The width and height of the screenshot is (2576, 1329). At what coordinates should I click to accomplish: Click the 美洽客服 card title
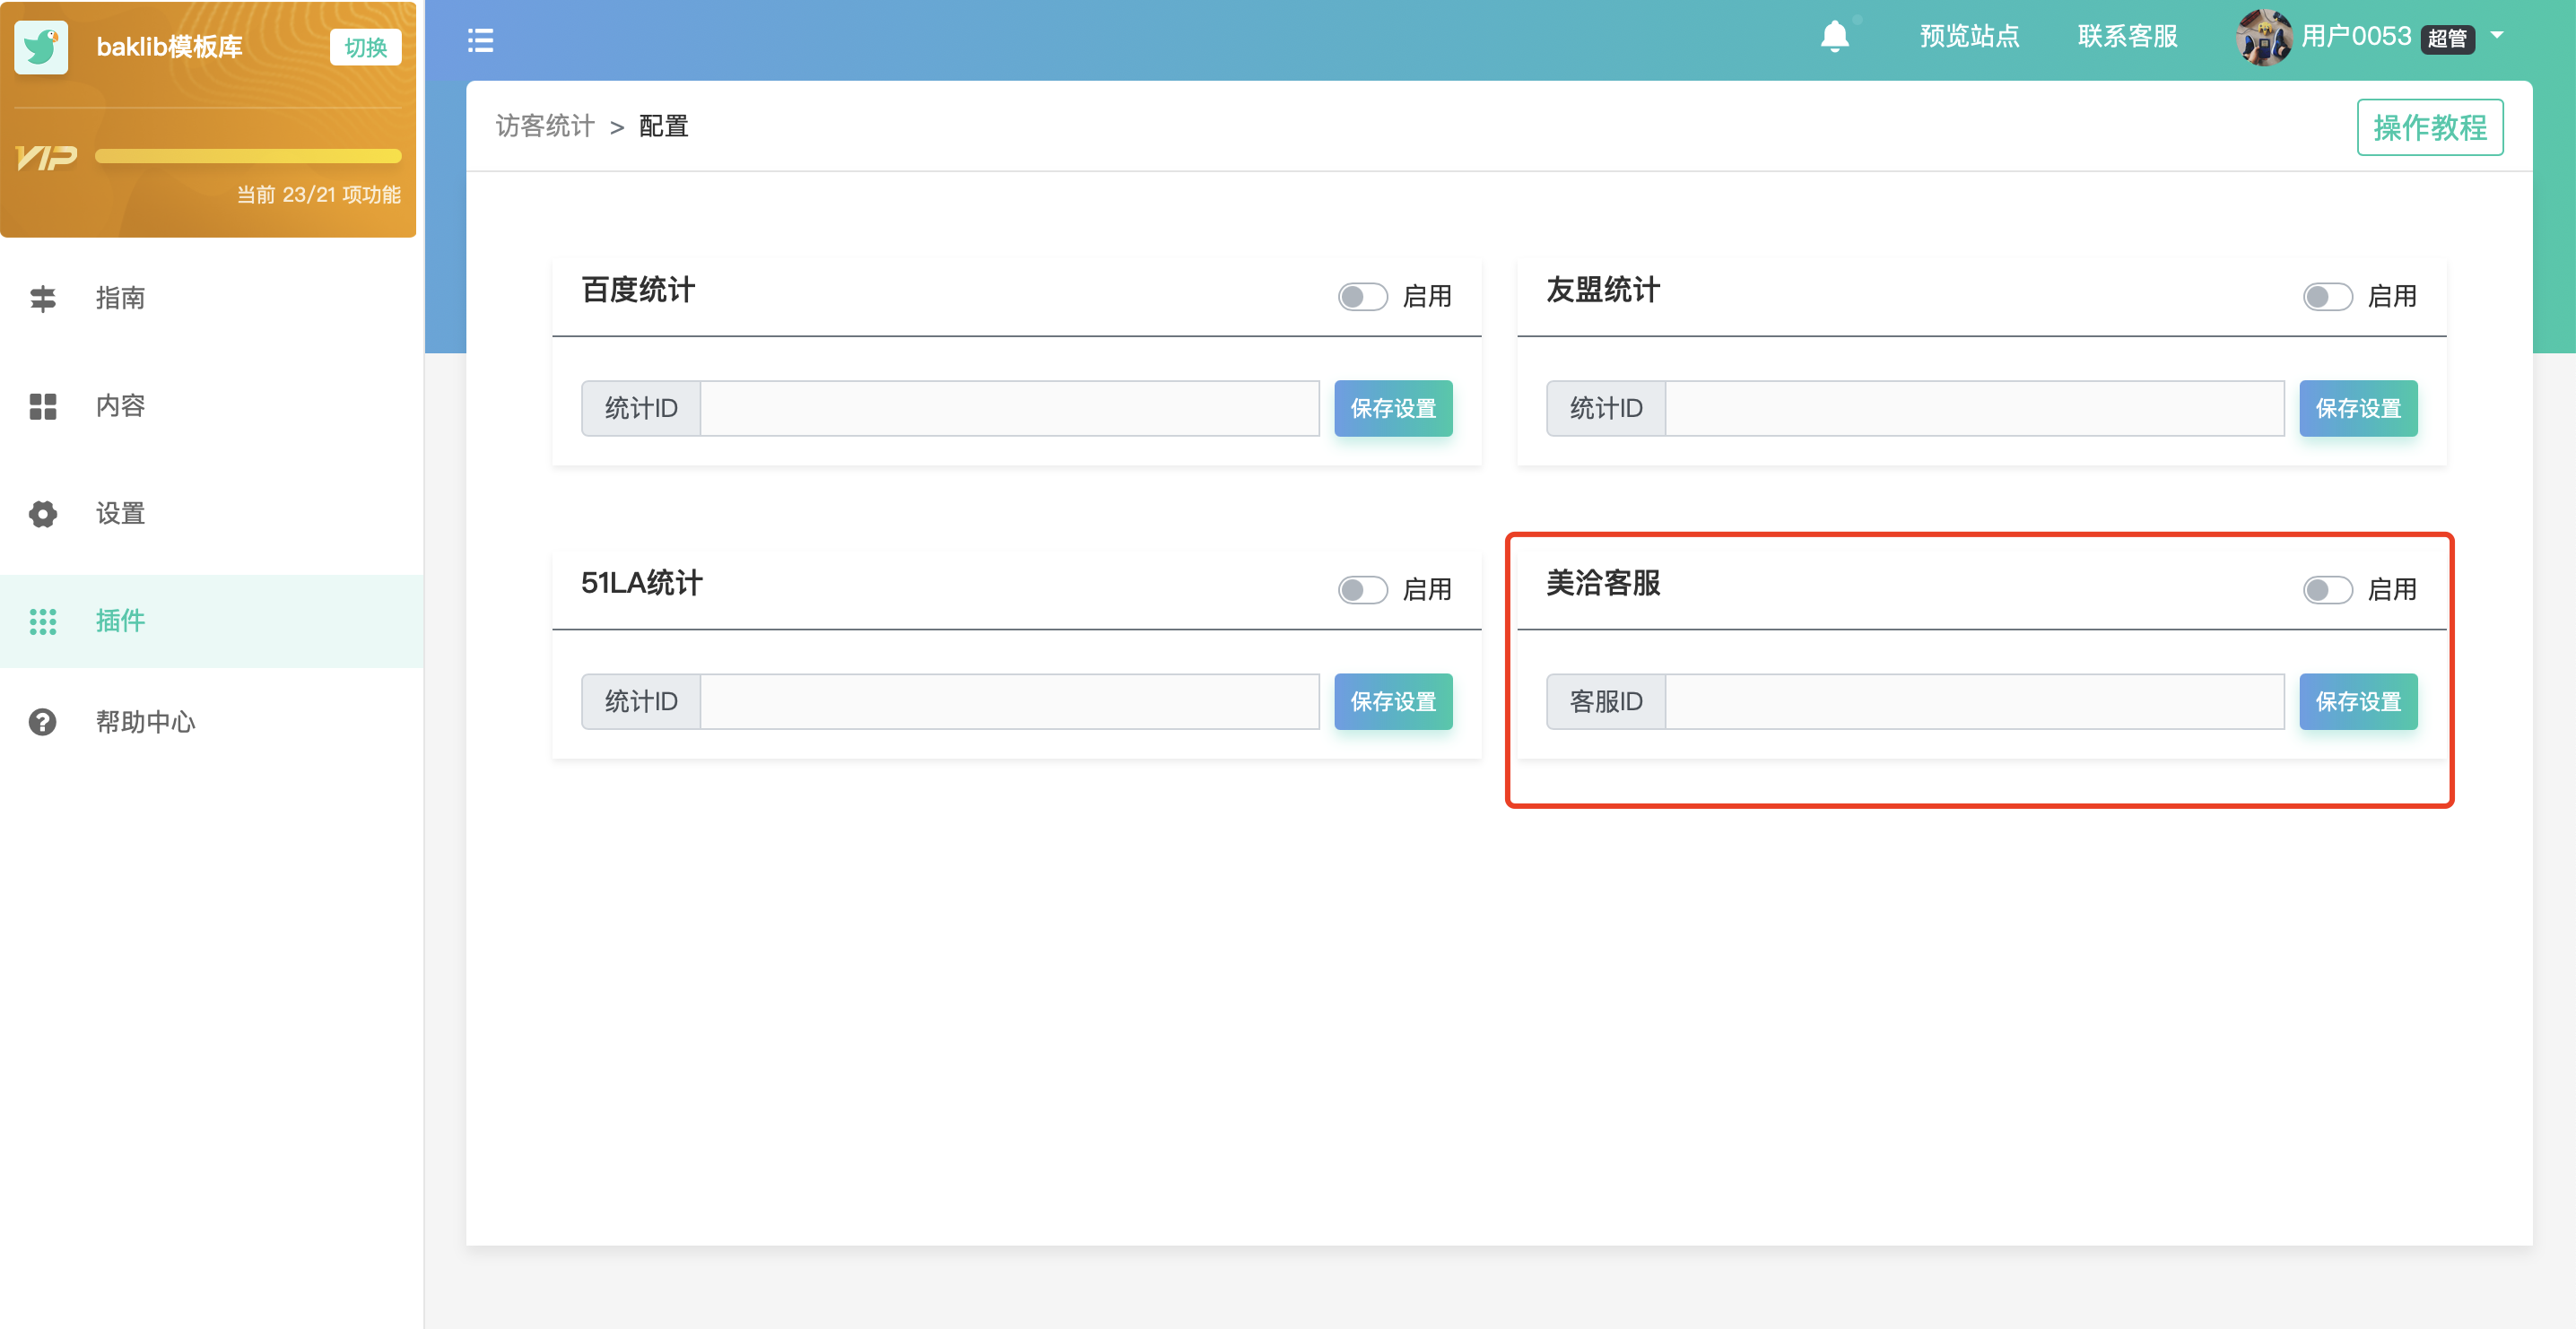1603,583
